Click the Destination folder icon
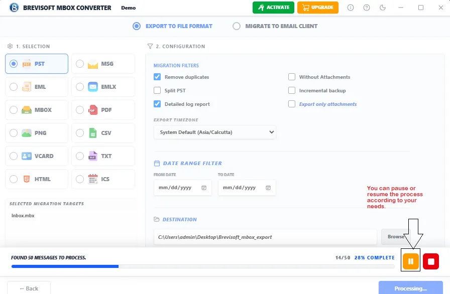The height and width of the screenshot is (294, 450). (x=156, y=219)
